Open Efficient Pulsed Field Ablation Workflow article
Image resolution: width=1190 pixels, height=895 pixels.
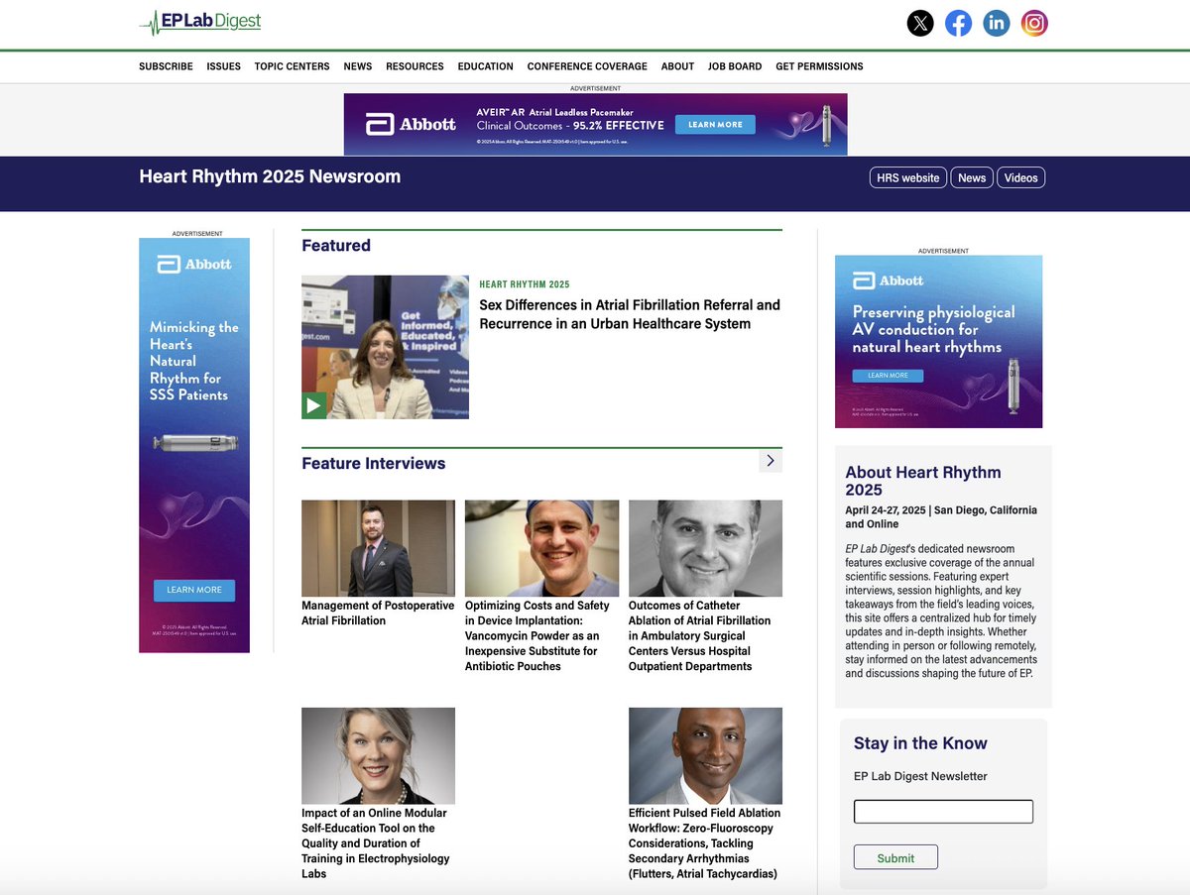click(x=703, y=843)
